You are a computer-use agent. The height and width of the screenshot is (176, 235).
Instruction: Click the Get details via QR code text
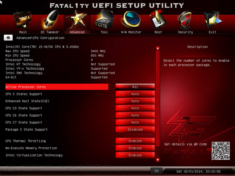(185, 144)
